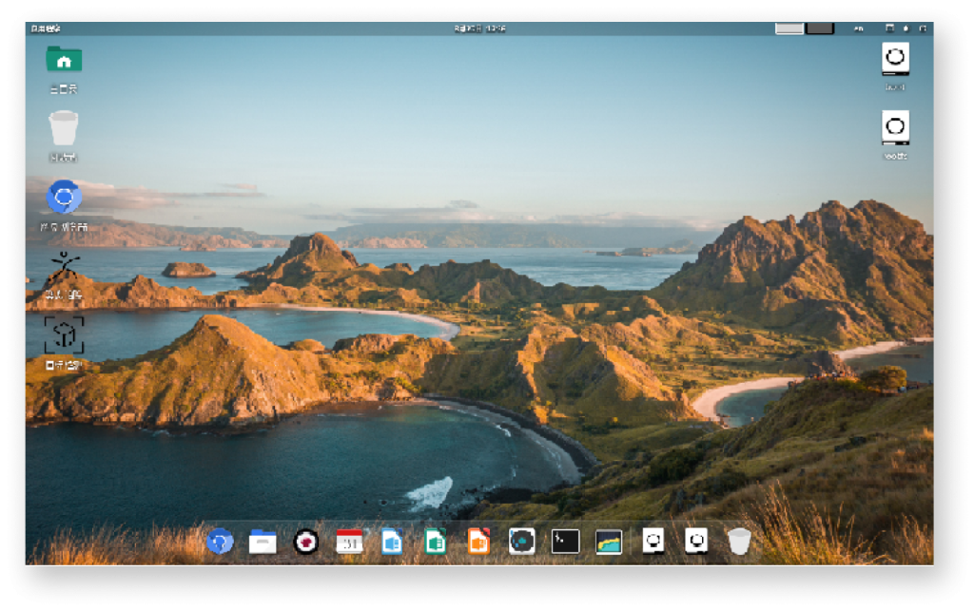Viewport: 974px width, 610px height.
Task: Open the top-right disk drive desktop icon
Action: pos(895,59)
